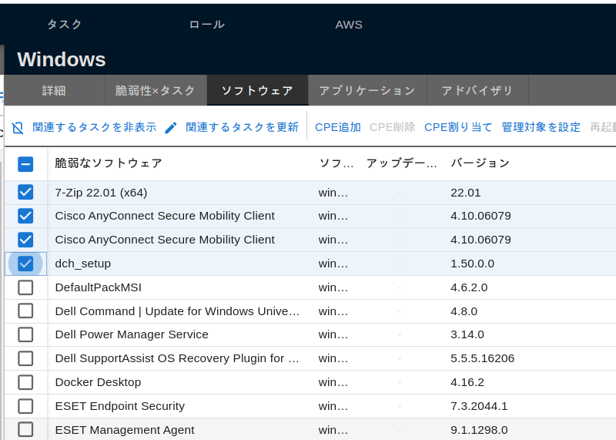Sort by the バージョン column header

[x=480, y=163]
